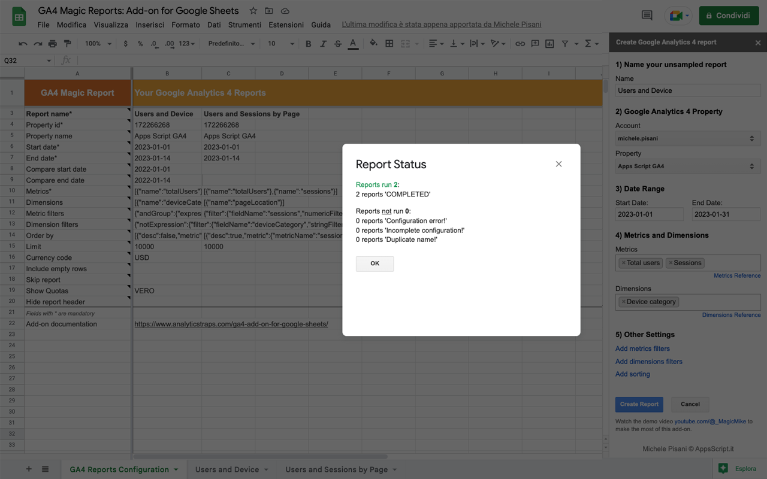Create a filter using funnel icon
The image size is (767, 479).
click(x=564, y=43)
